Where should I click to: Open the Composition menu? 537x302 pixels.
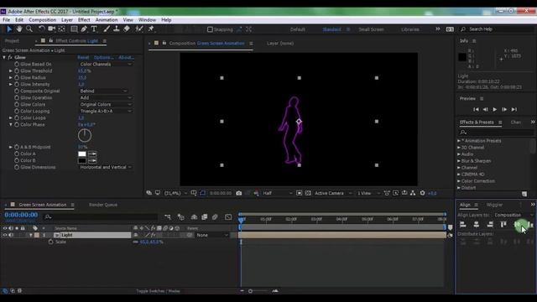[x=42, y=20]
